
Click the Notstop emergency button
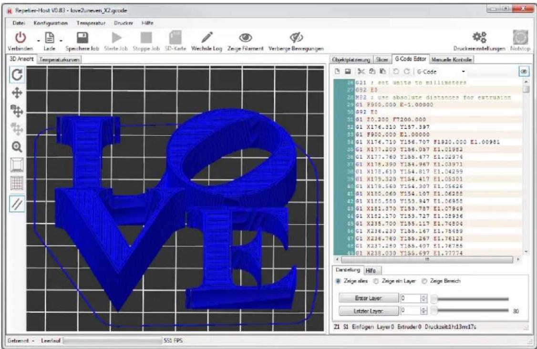coord(520,37)
